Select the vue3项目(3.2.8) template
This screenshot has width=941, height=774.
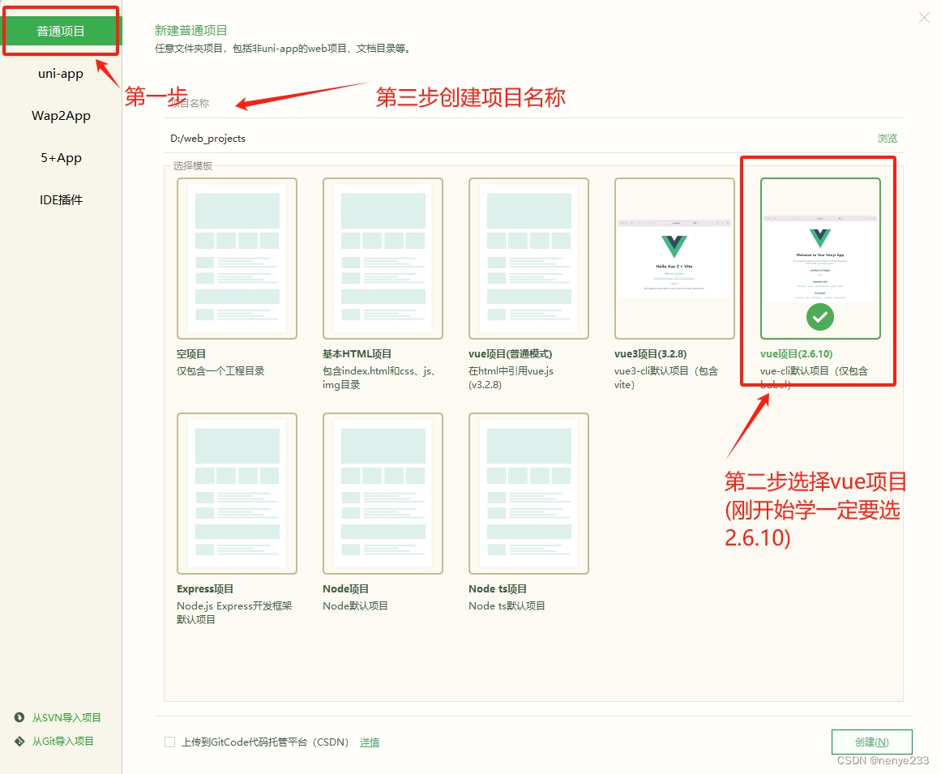point(674,257)
